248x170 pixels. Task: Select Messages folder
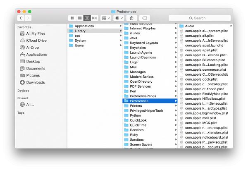[150, 72]
